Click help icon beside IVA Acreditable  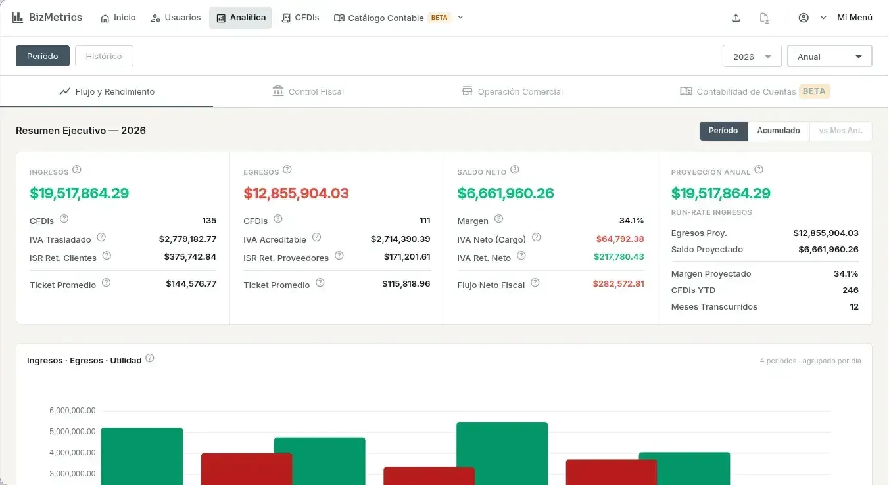316,237
